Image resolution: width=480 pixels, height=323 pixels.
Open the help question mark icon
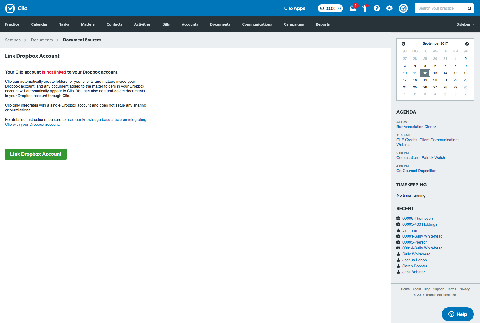click(x=377, y=8)
